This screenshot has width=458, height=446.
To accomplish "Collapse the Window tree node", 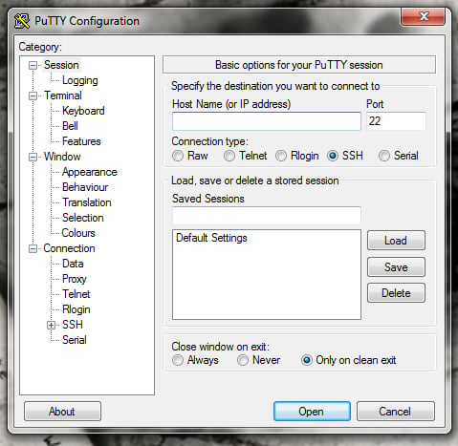I will tap(33, 157).
